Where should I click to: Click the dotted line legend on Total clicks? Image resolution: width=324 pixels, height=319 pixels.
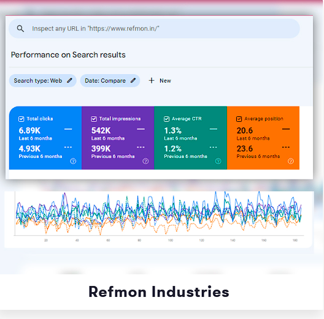coord(68,147)
